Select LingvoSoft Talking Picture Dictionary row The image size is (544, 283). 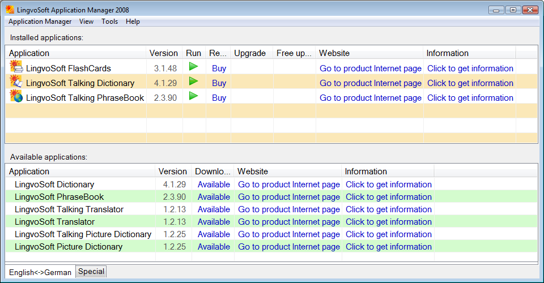coord(83,234)
